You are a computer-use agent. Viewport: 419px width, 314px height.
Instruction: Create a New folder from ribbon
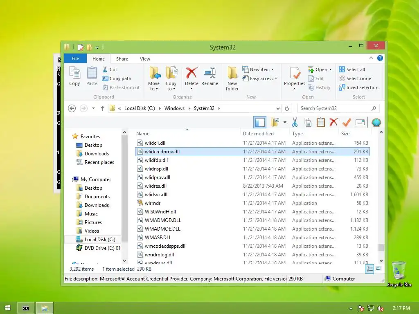(x=232, y=79)
